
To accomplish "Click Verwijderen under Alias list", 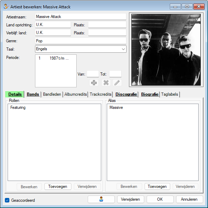I will (185, 187).
